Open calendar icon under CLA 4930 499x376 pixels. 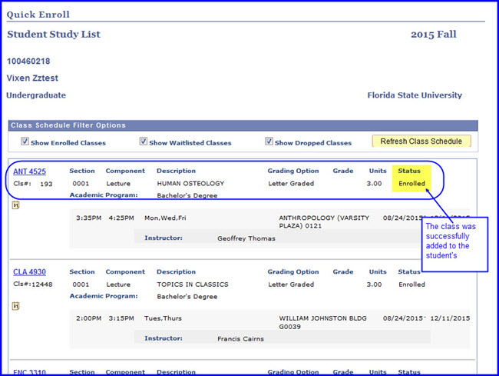[x=15, y=306]
